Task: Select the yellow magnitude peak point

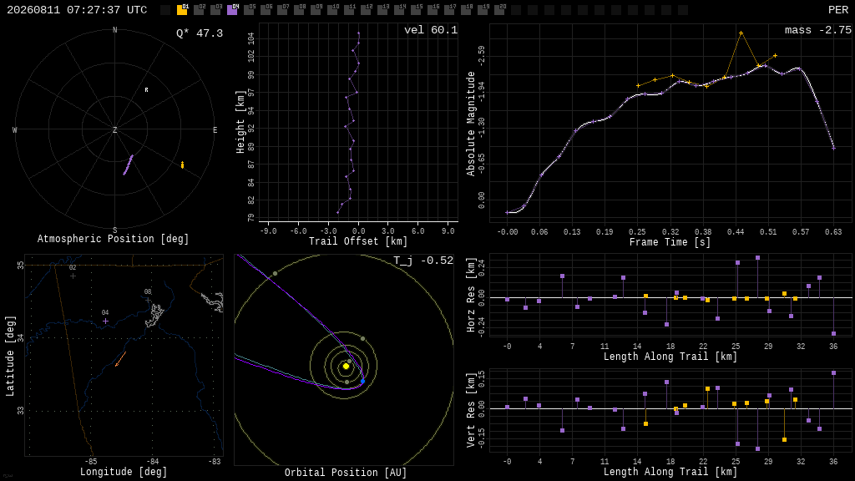Action: pos(741,33)
